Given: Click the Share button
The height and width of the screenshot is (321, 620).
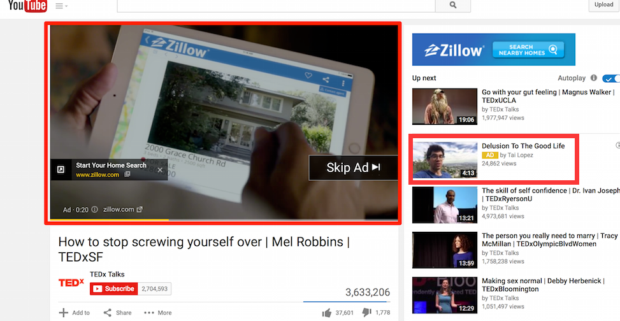Looking at the screenshot, I should point(117,313).
